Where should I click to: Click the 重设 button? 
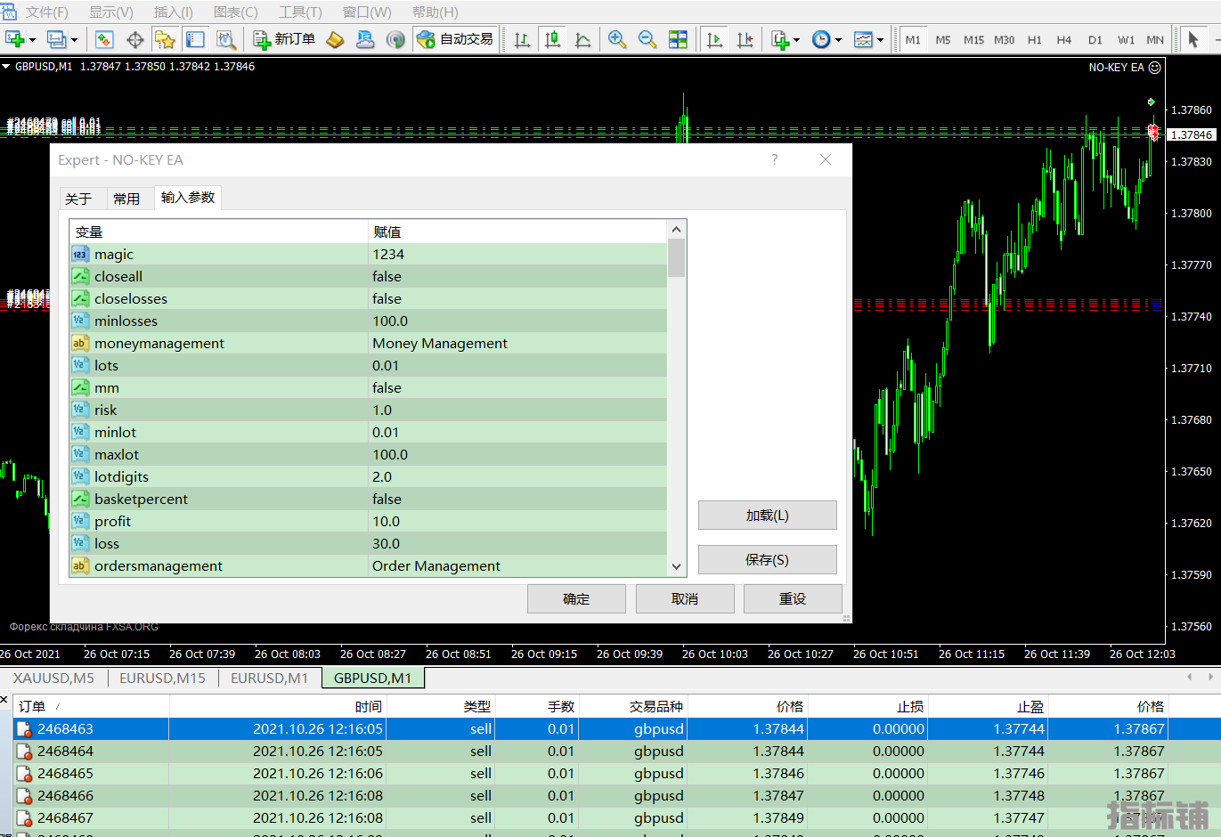(793, 598)
